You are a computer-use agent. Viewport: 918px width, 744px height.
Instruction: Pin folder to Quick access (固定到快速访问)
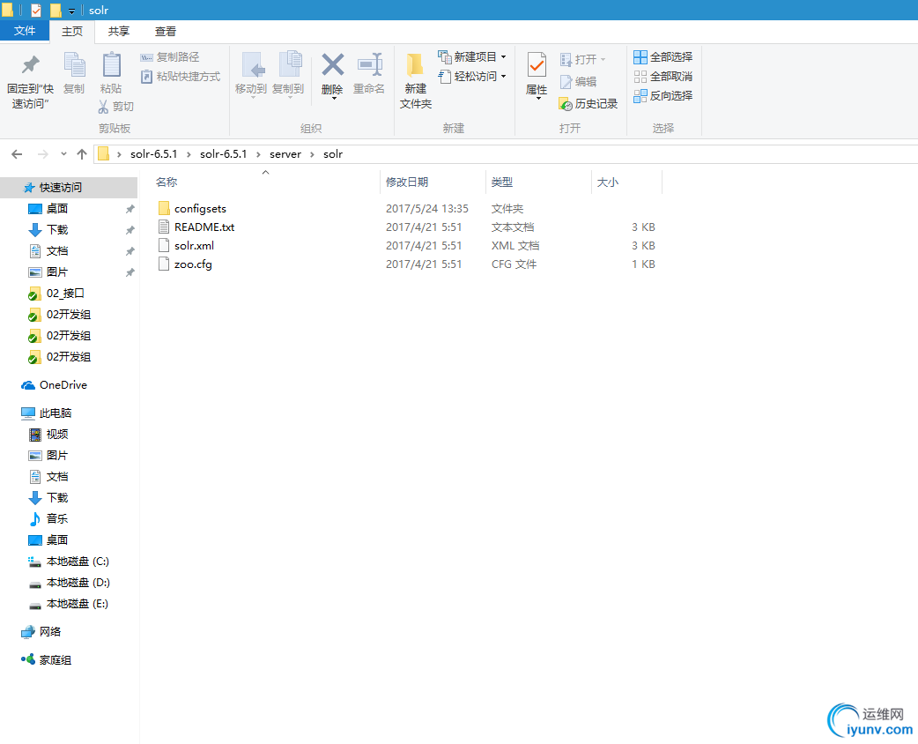[30, 81]
